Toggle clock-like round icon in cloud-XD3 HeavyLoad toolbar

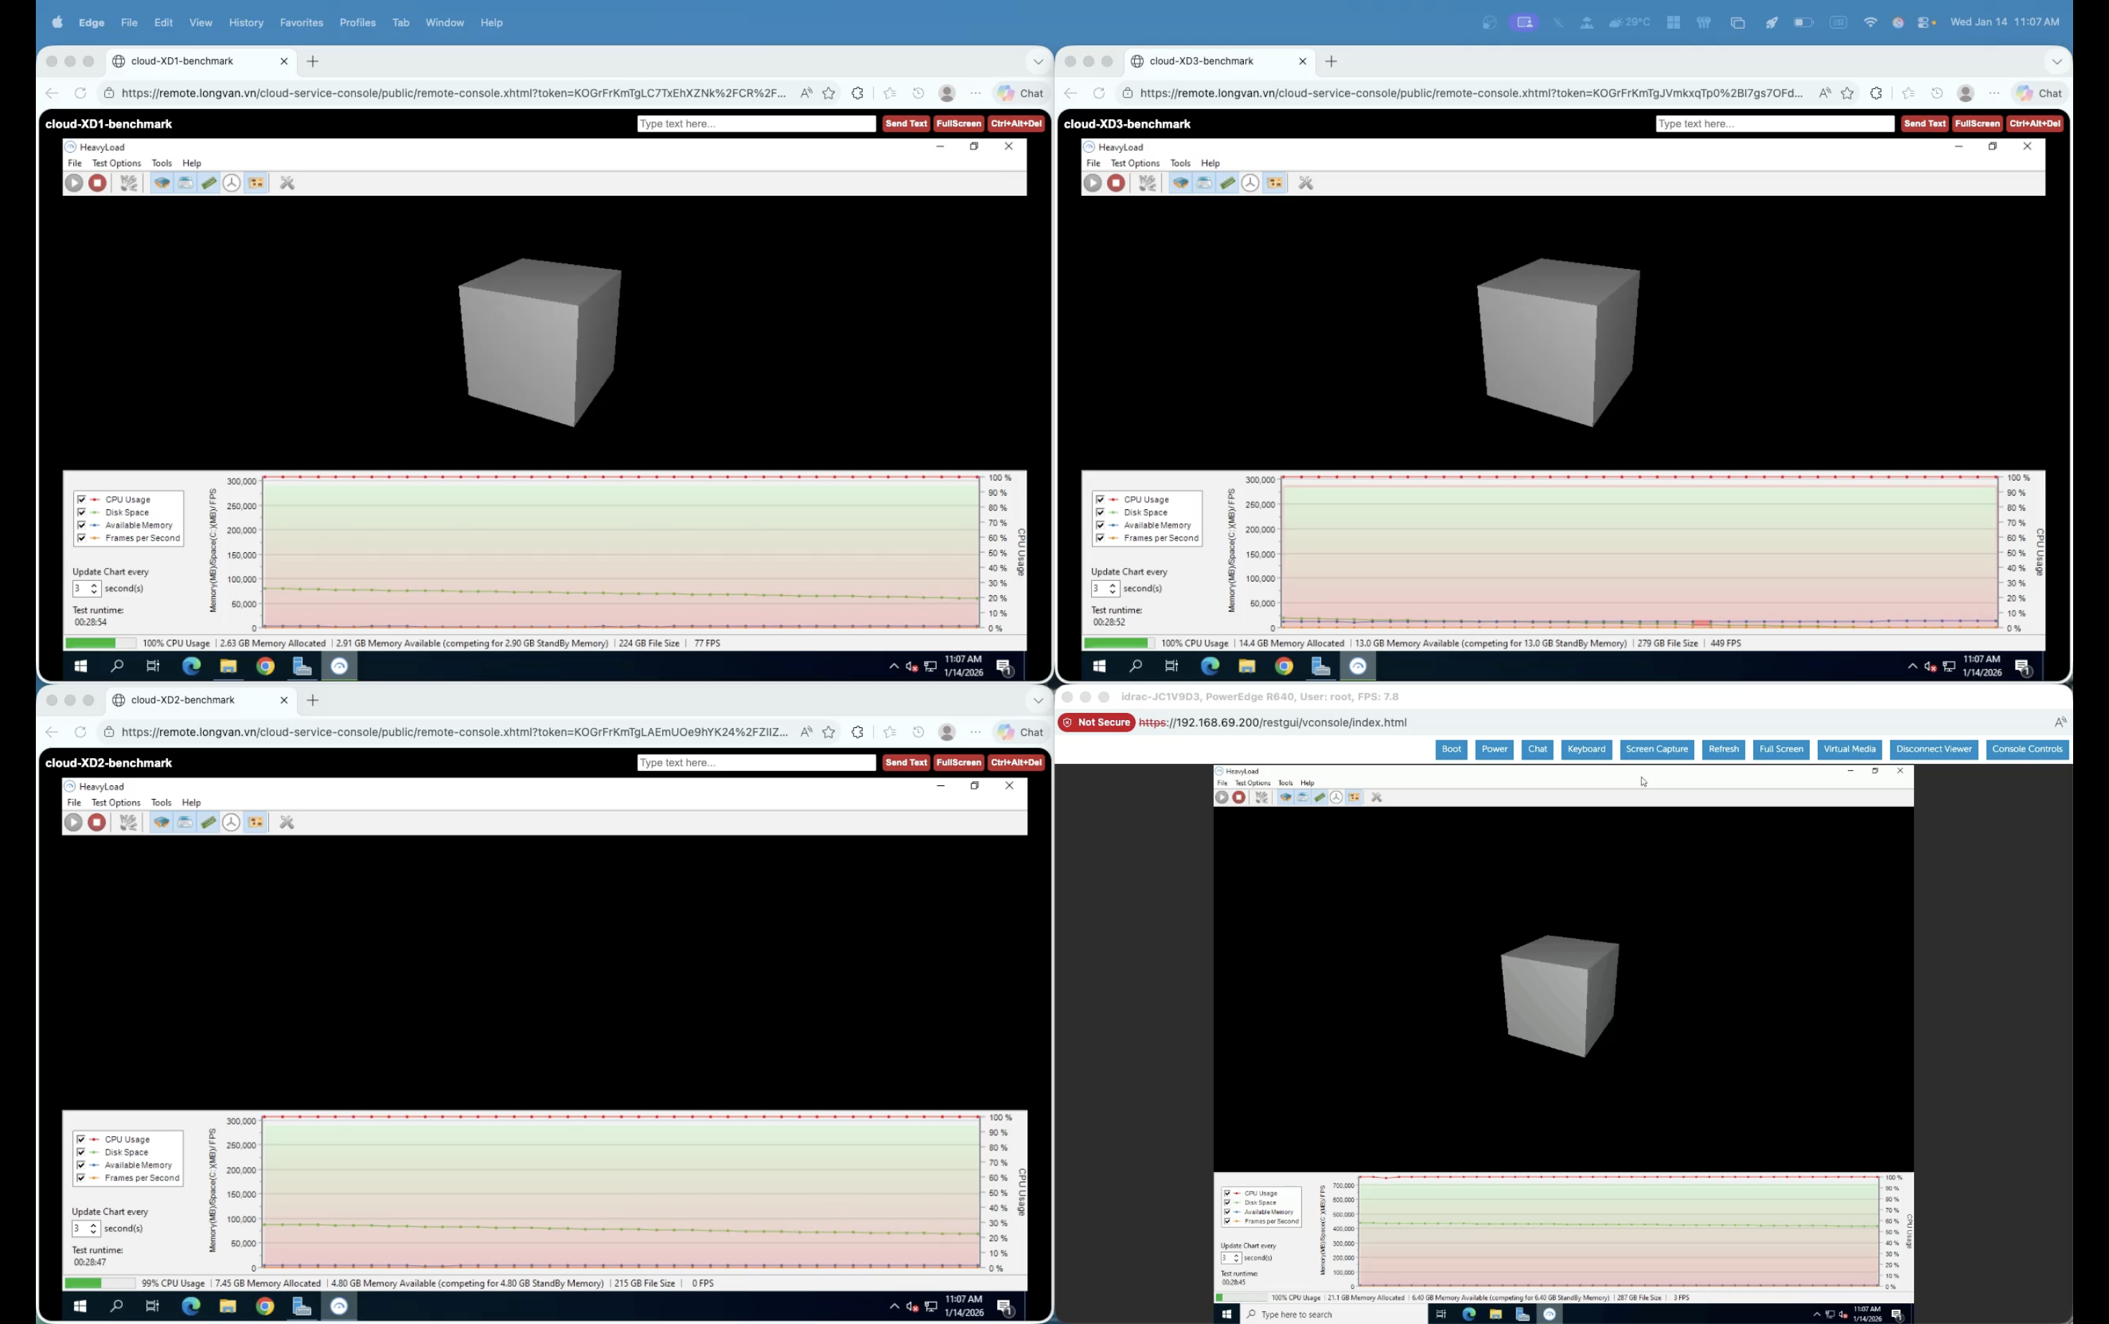[1250, 183]
